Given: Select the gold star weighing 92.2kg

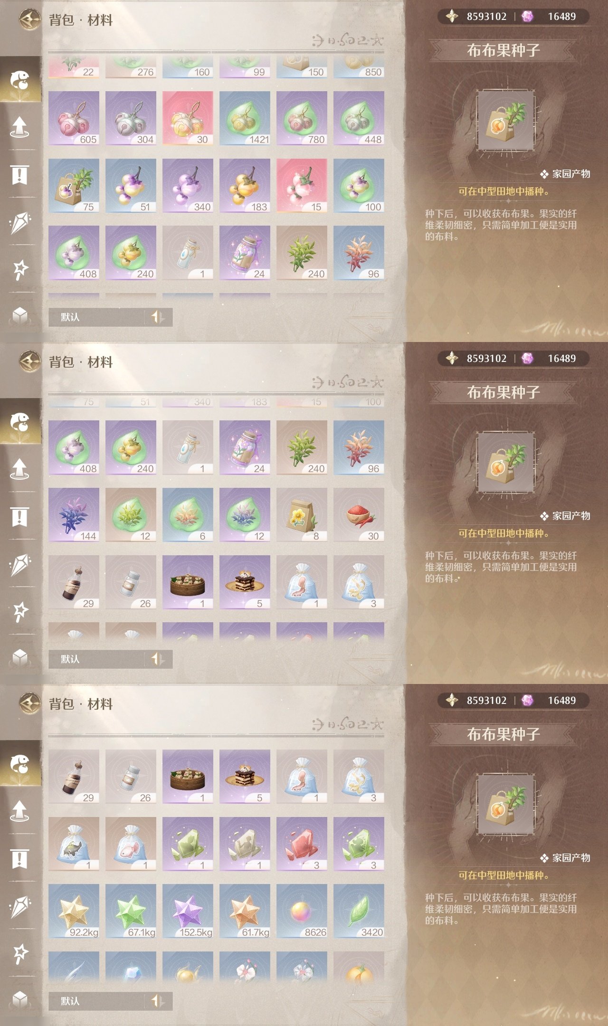Looking at the screenshot, I should [74, 911].
